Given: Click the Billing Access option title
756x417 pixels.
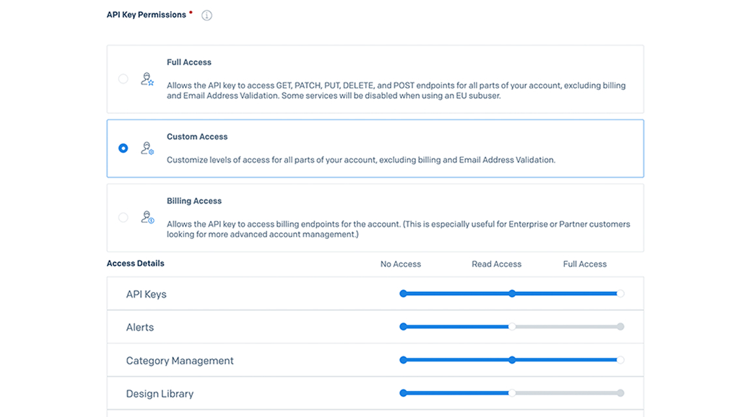Looking at the screenshot, I should click(194, 201).
